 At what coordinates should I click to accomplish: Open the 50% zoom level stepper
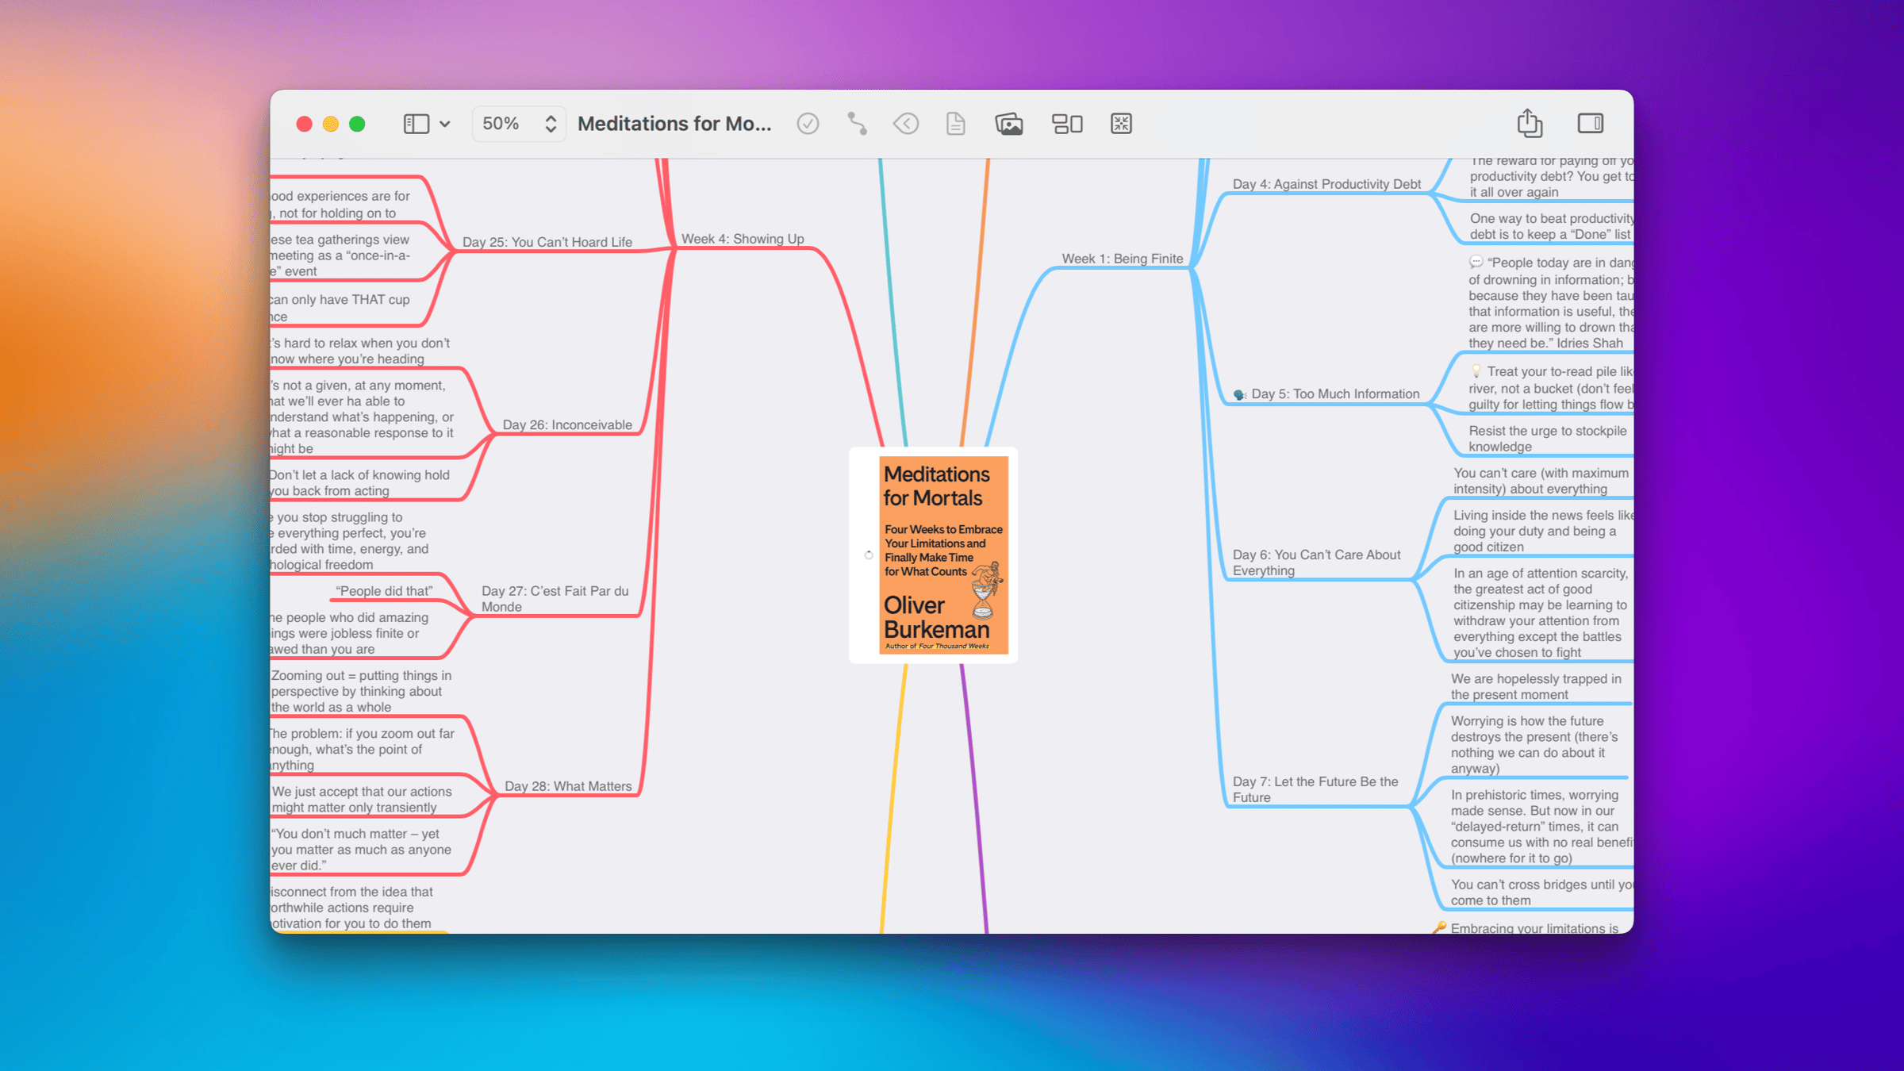[519, 124]
